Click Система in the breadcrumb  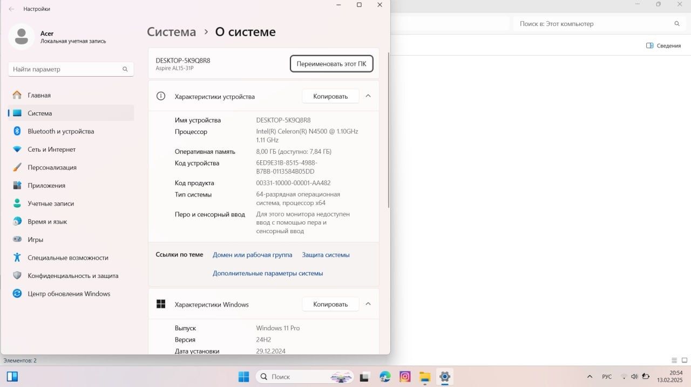click(x=171, y=32)
